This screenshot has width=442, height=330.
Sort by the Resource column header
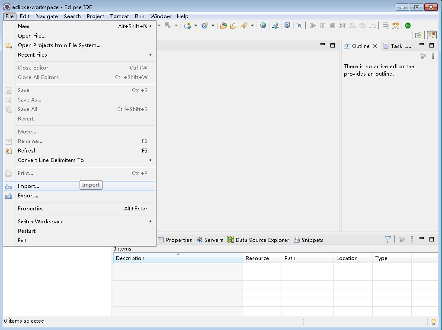click(x=262, y=258)
